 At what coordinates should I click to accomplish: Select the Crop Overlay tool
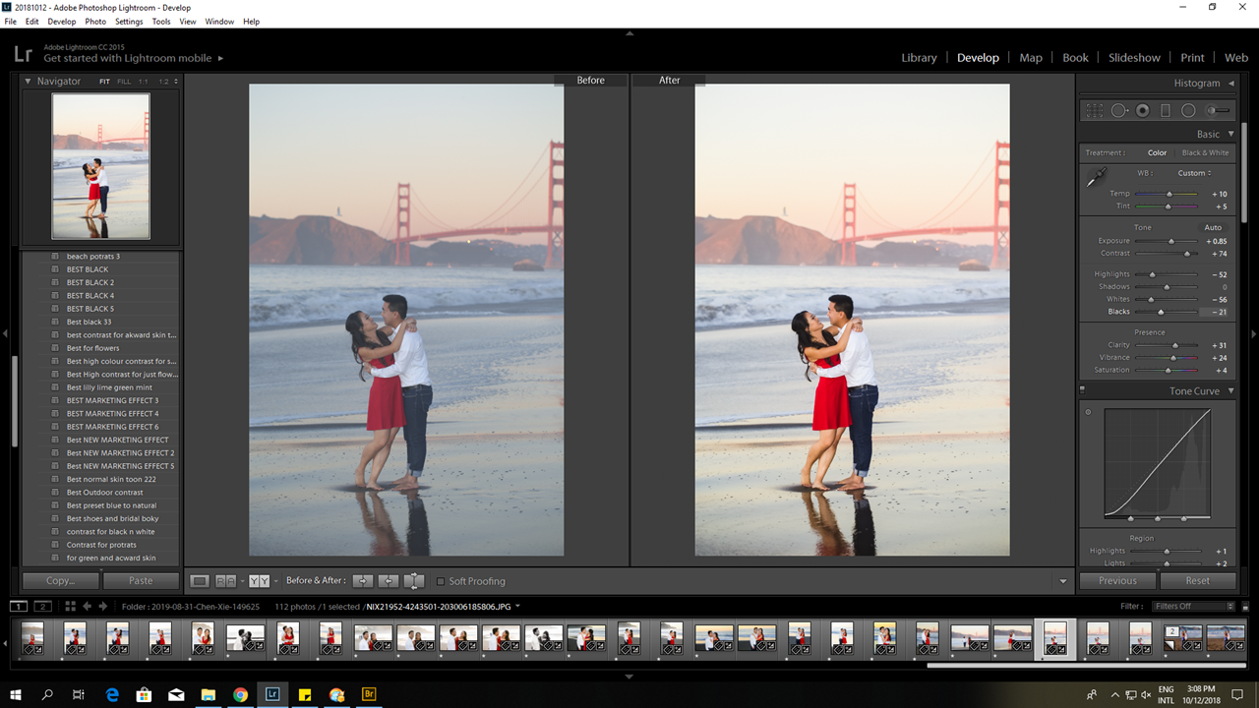pyautogui.click(x=1094, y=111)
